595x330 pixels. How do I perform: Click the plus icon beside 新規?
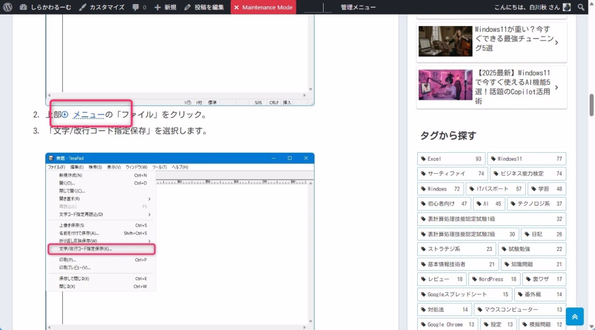click(157, 7)
